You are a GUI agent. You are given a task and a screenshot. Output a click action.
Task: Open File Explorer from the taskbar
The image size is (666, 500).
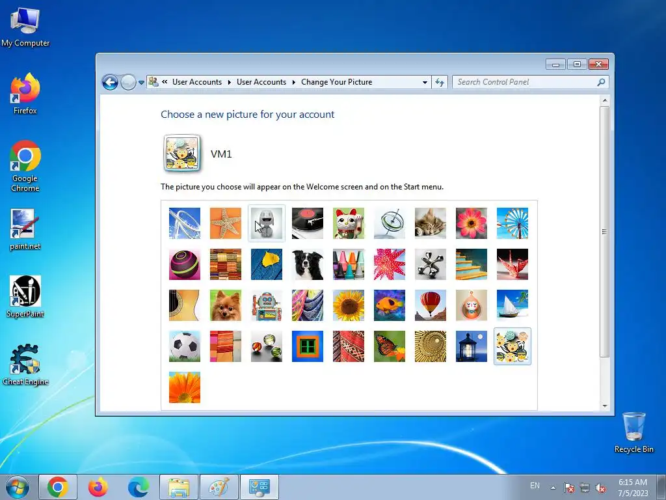point(179,487)
